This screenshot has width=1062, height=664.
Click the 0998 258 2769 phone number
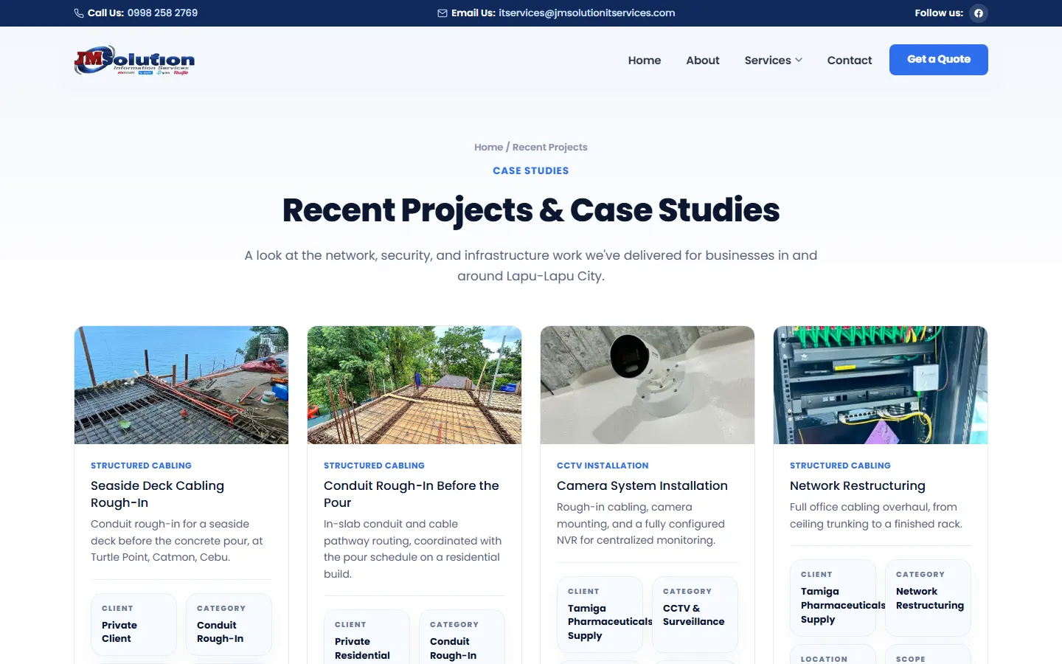[x=162, y=13]
